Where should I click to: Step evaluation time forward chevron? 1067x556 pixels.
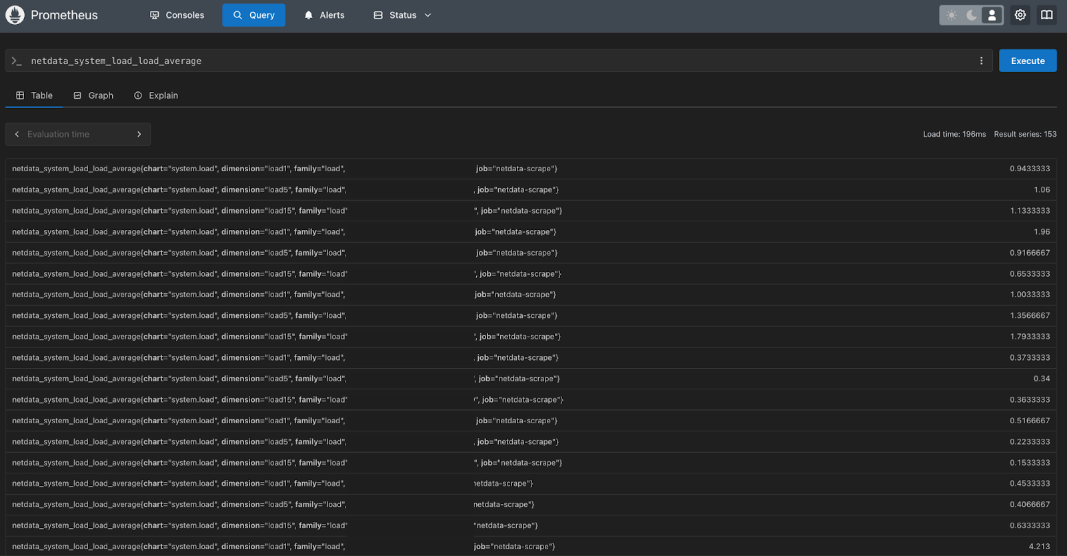click(139, 134)
